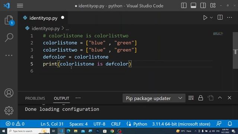
Task: Expand the breadcrumb ellipsis symbol
Action: tap(67, 29)
